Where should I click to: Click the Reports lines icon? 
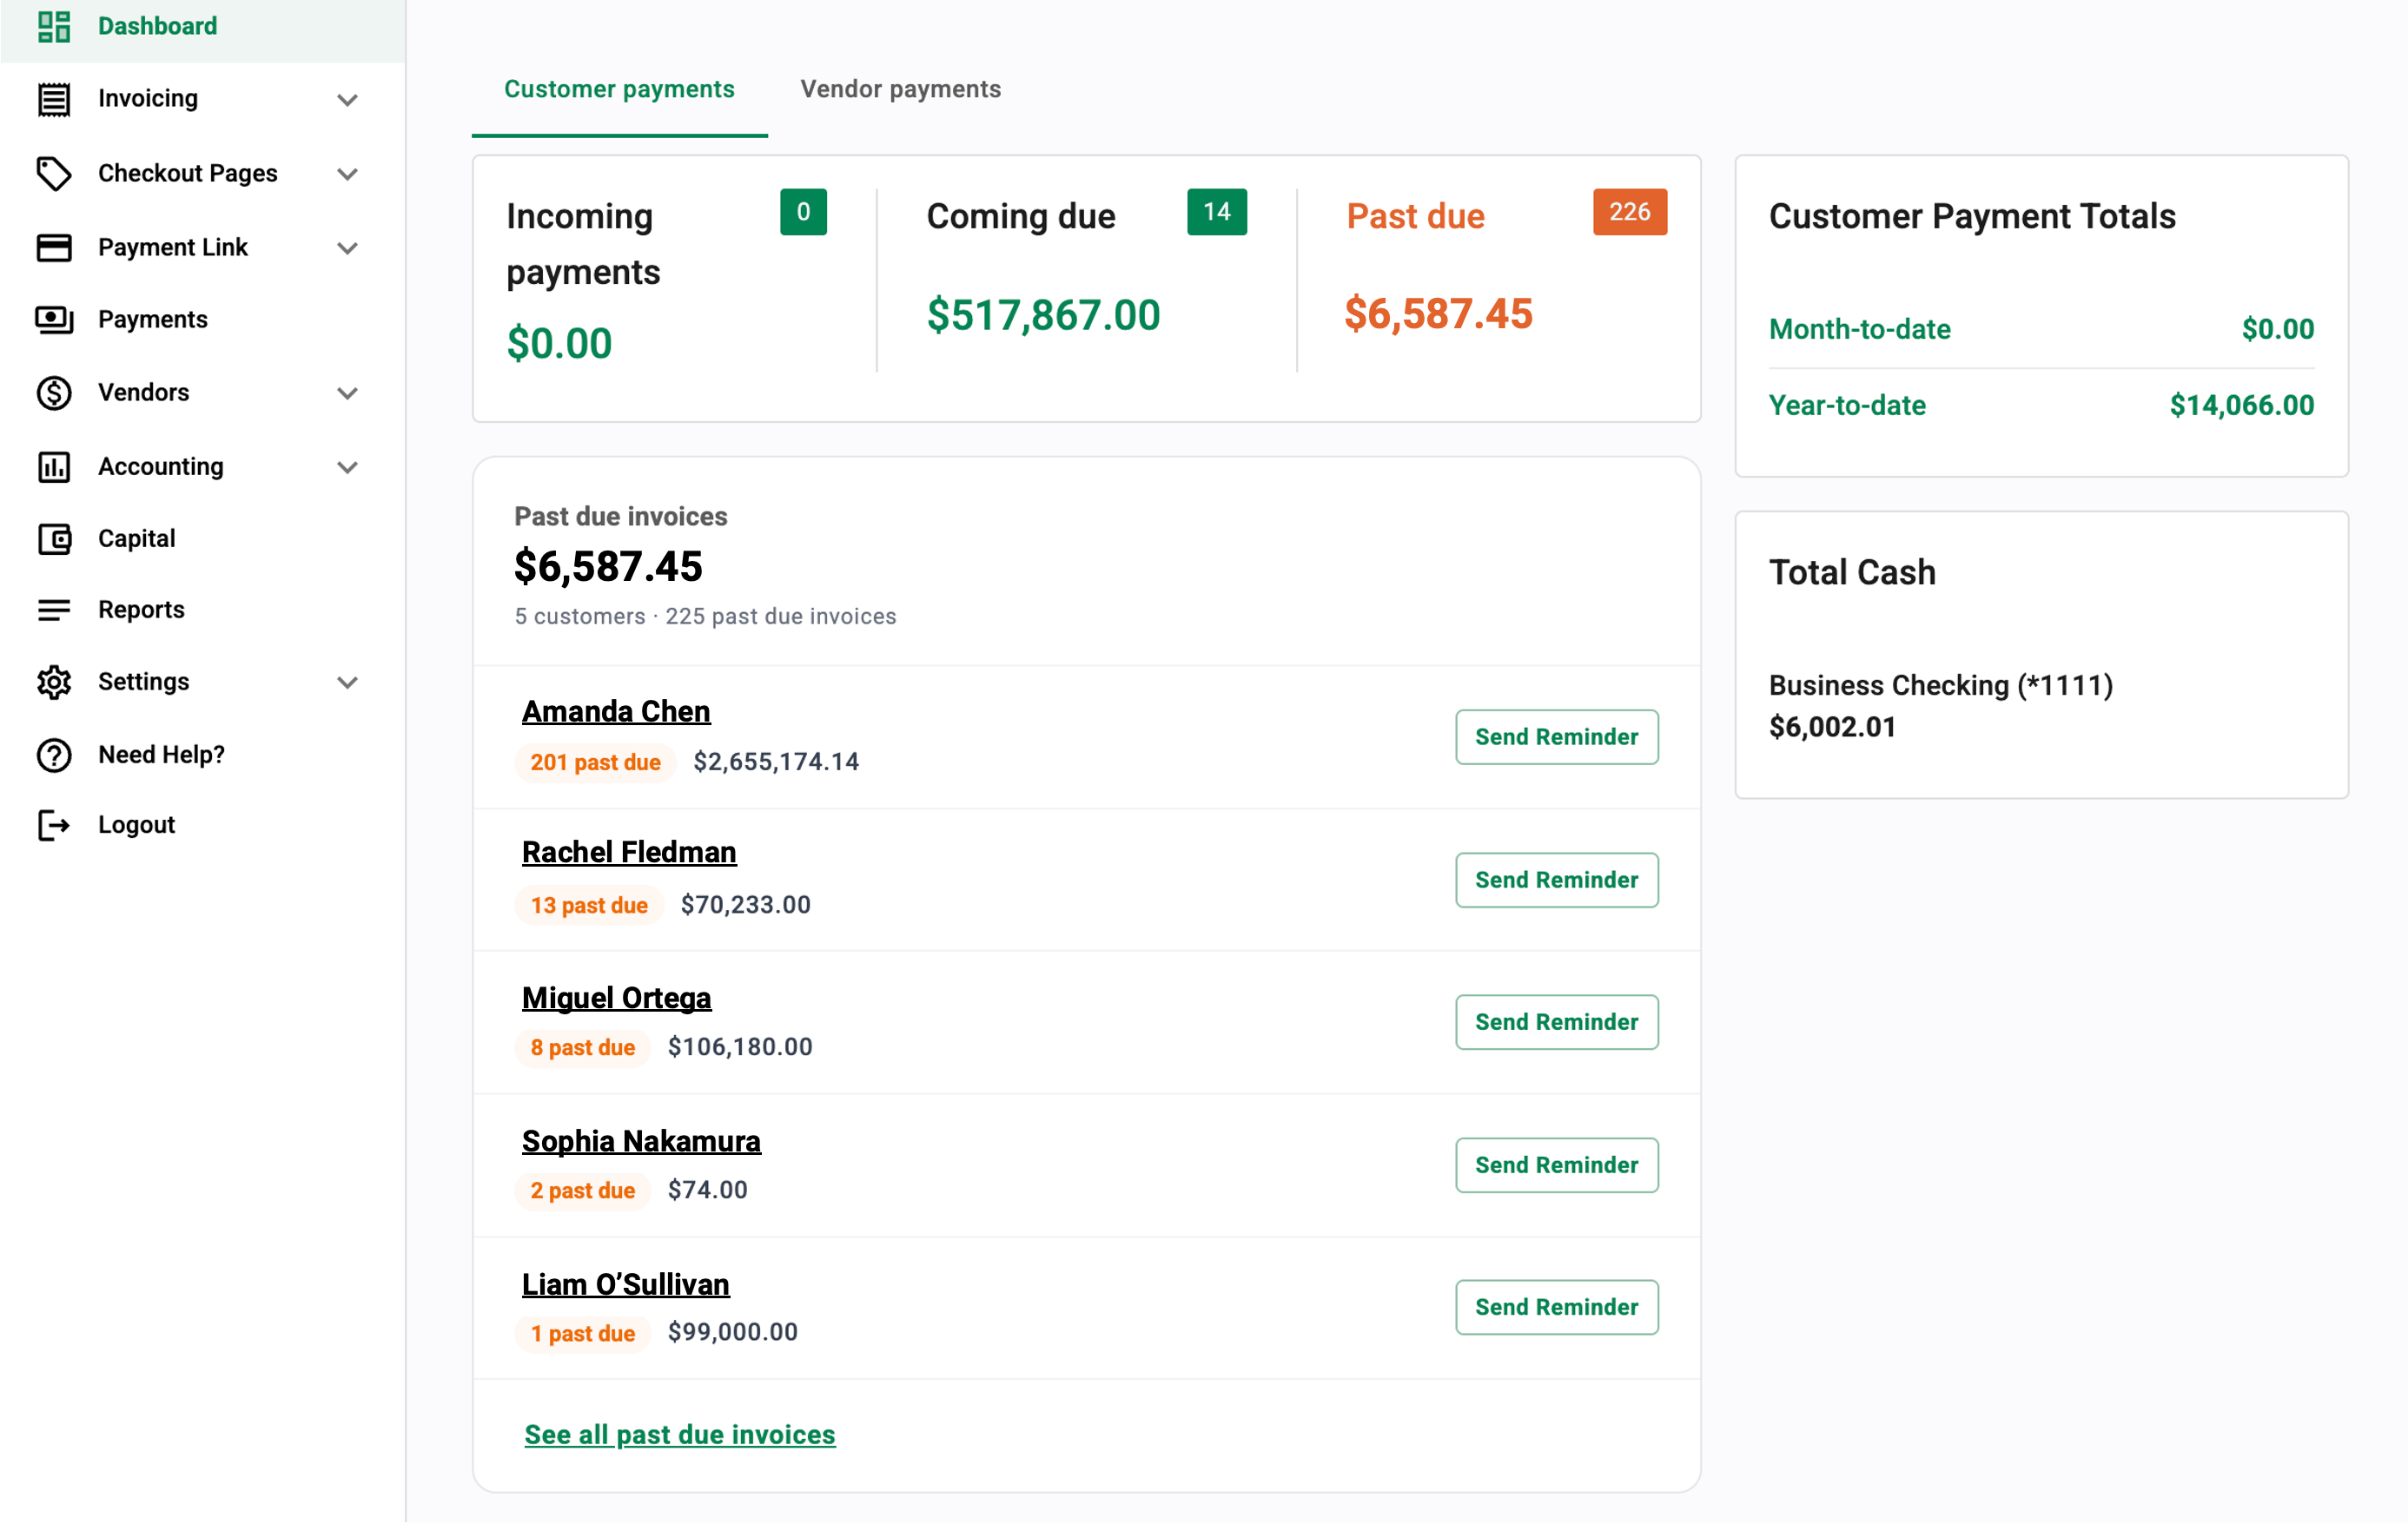coord(54,610)
